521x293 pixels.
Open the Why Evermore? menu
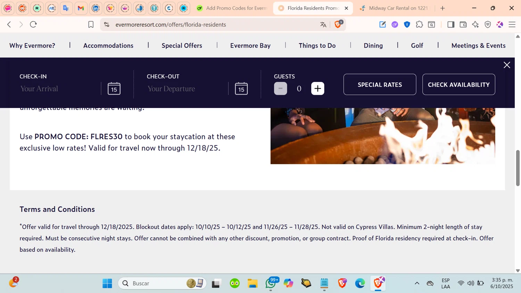[32, 45]
